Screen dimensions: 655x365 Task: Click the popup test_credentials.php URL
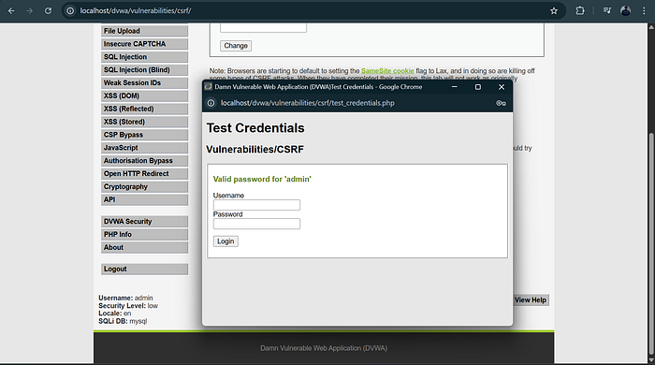pos(308,103)
